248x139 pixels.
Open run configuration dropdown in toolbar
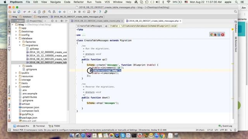[70, 12]
